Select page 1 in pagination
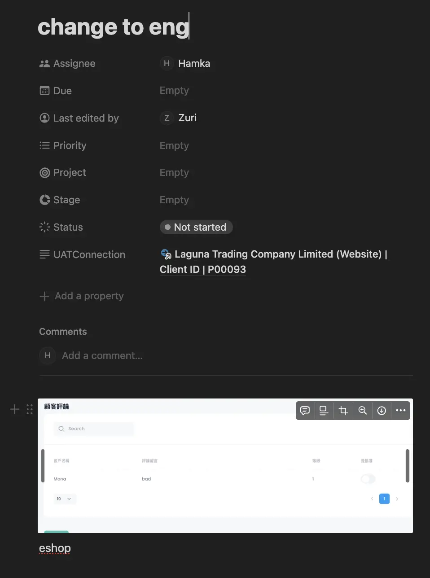430x578 pixels. pos(384,499)
